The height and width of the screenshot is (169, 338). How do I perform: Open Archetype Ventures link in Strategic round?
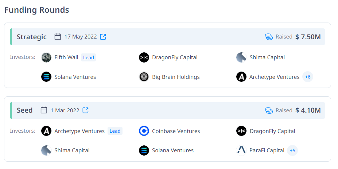(x=274, y=77)
